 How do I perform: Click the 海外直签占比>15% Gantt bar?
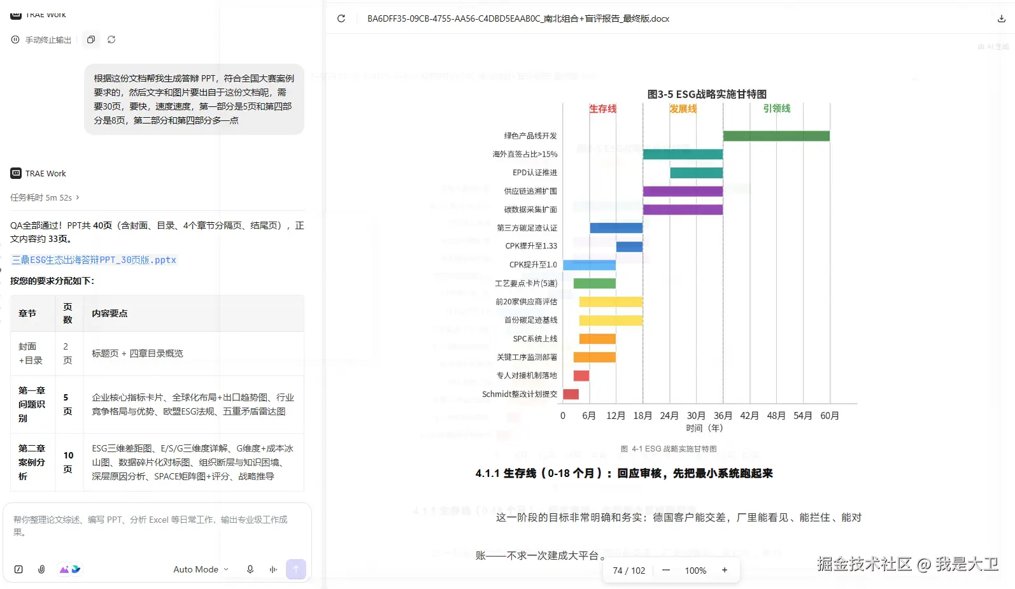(683, 154)
